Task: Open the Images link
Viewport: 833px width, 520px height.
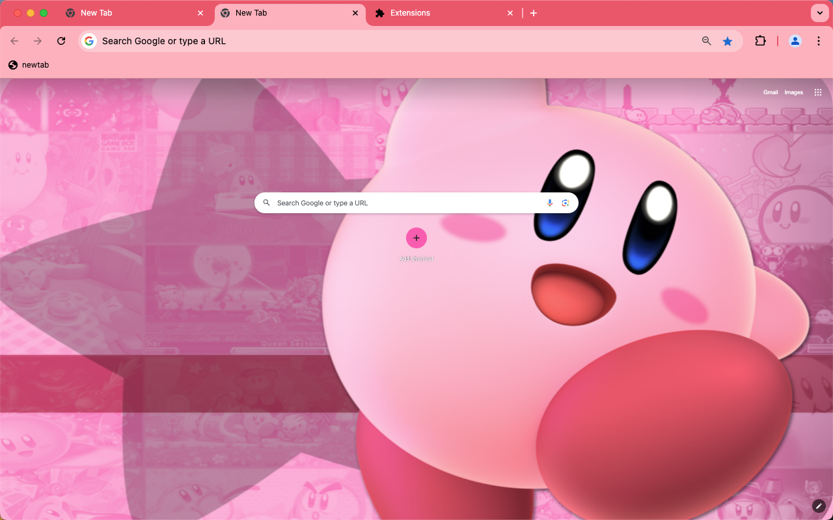Action: tap(794, 92)
